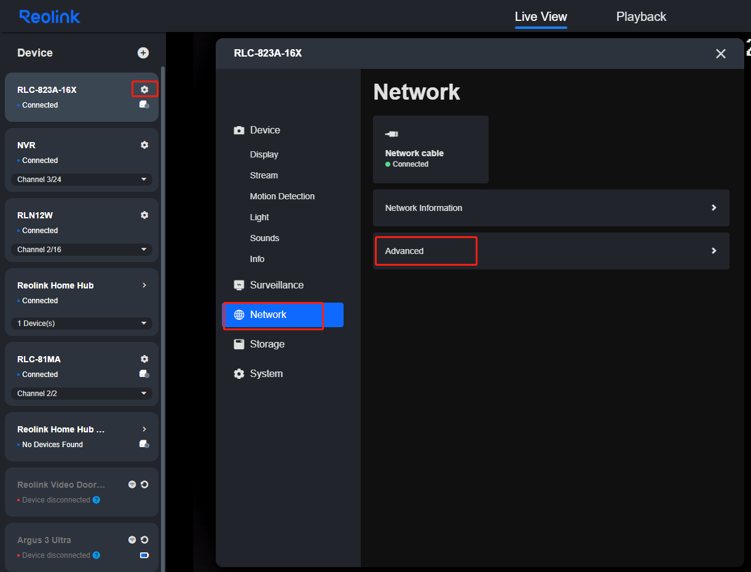Open settings gear for RLN12W
751x572 pixels.
(x=144, y=215)
